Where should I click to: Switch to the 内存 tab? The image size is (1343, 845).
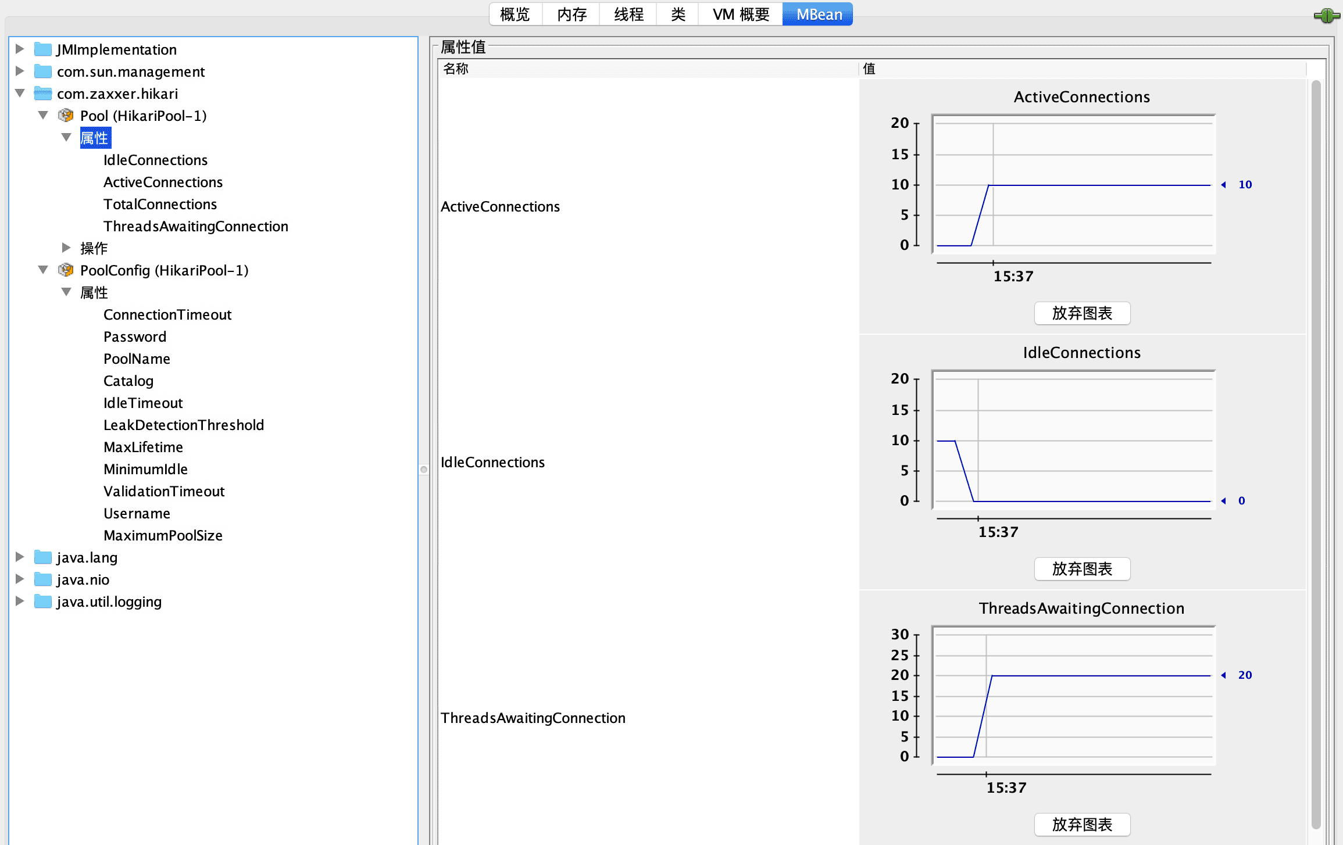(572, 15)
